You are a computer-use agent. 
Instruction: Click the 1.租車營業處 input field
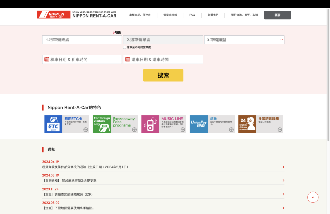click(82, 40)
